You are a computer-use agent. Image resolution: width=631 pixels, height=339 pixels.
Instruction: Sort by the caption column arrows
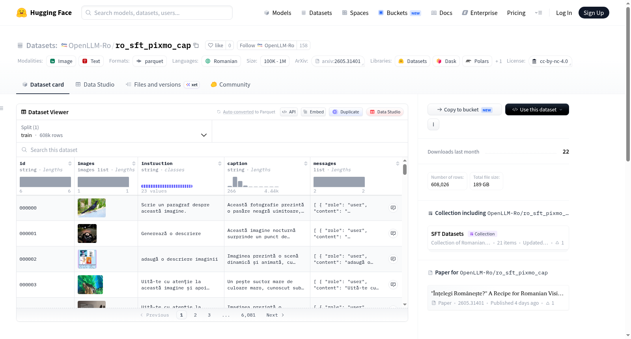(x=306, y=163)
